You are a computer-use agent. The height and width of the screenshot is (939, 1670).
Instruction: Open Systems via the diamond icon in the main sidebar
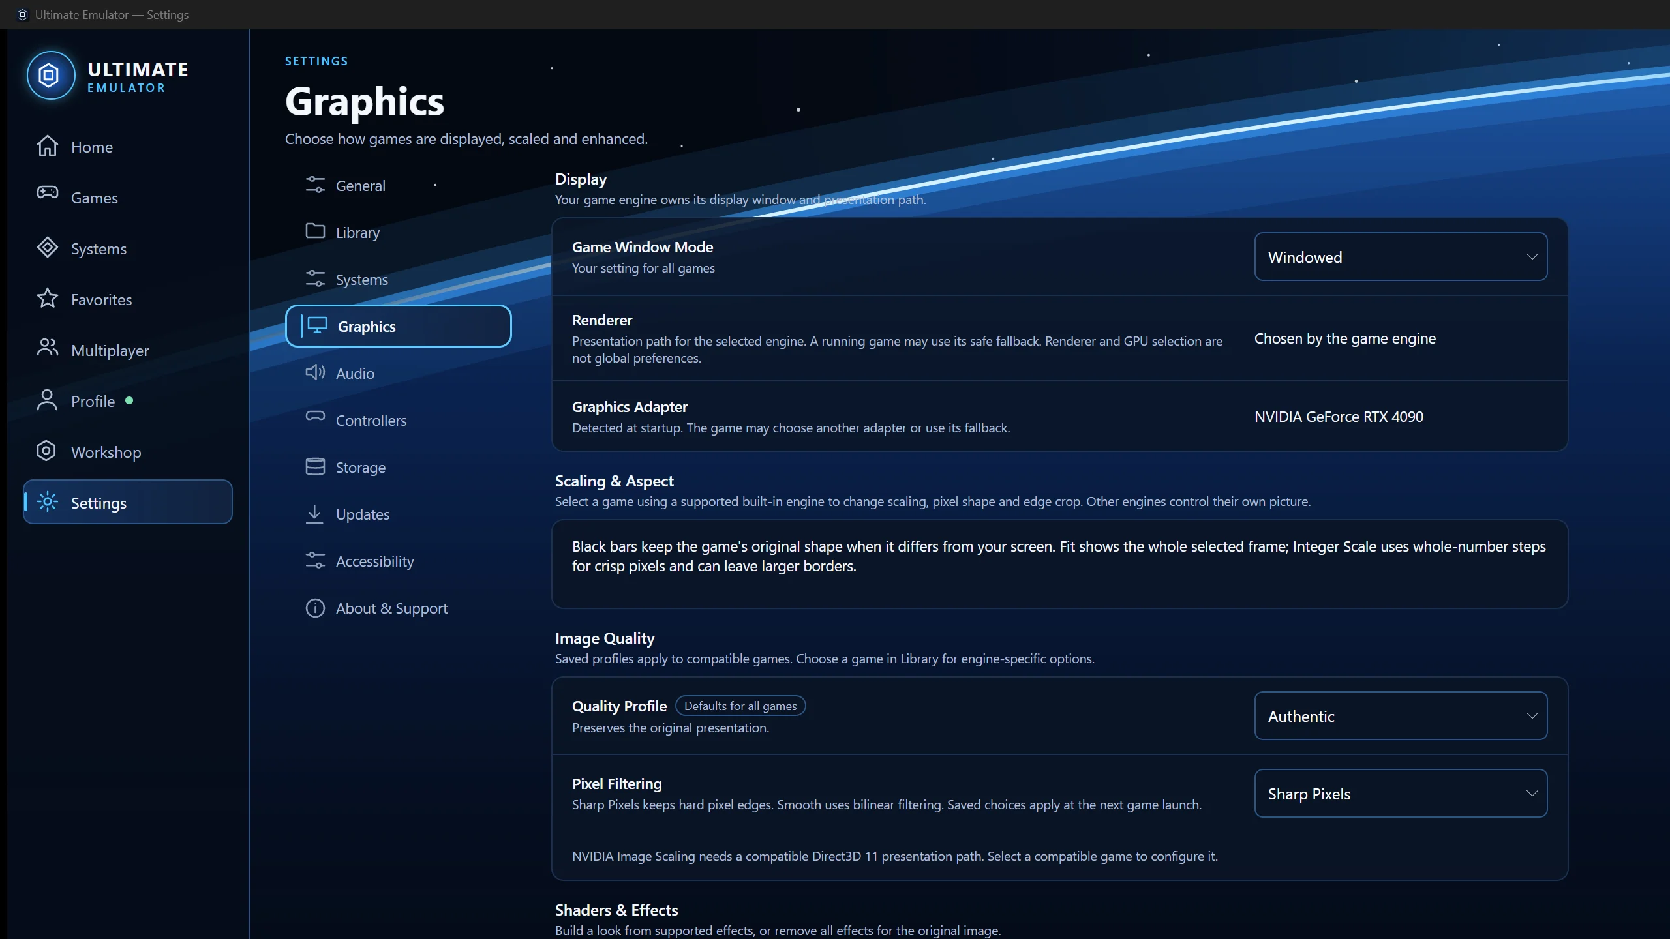click(47, 248)
